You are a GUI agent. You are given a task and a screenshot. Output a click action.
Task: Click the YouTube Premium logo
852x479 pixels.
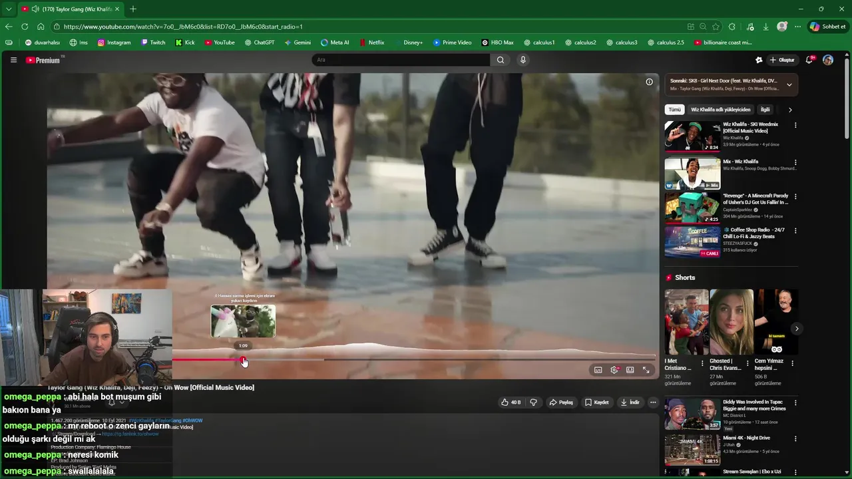(x=43, y=60)
